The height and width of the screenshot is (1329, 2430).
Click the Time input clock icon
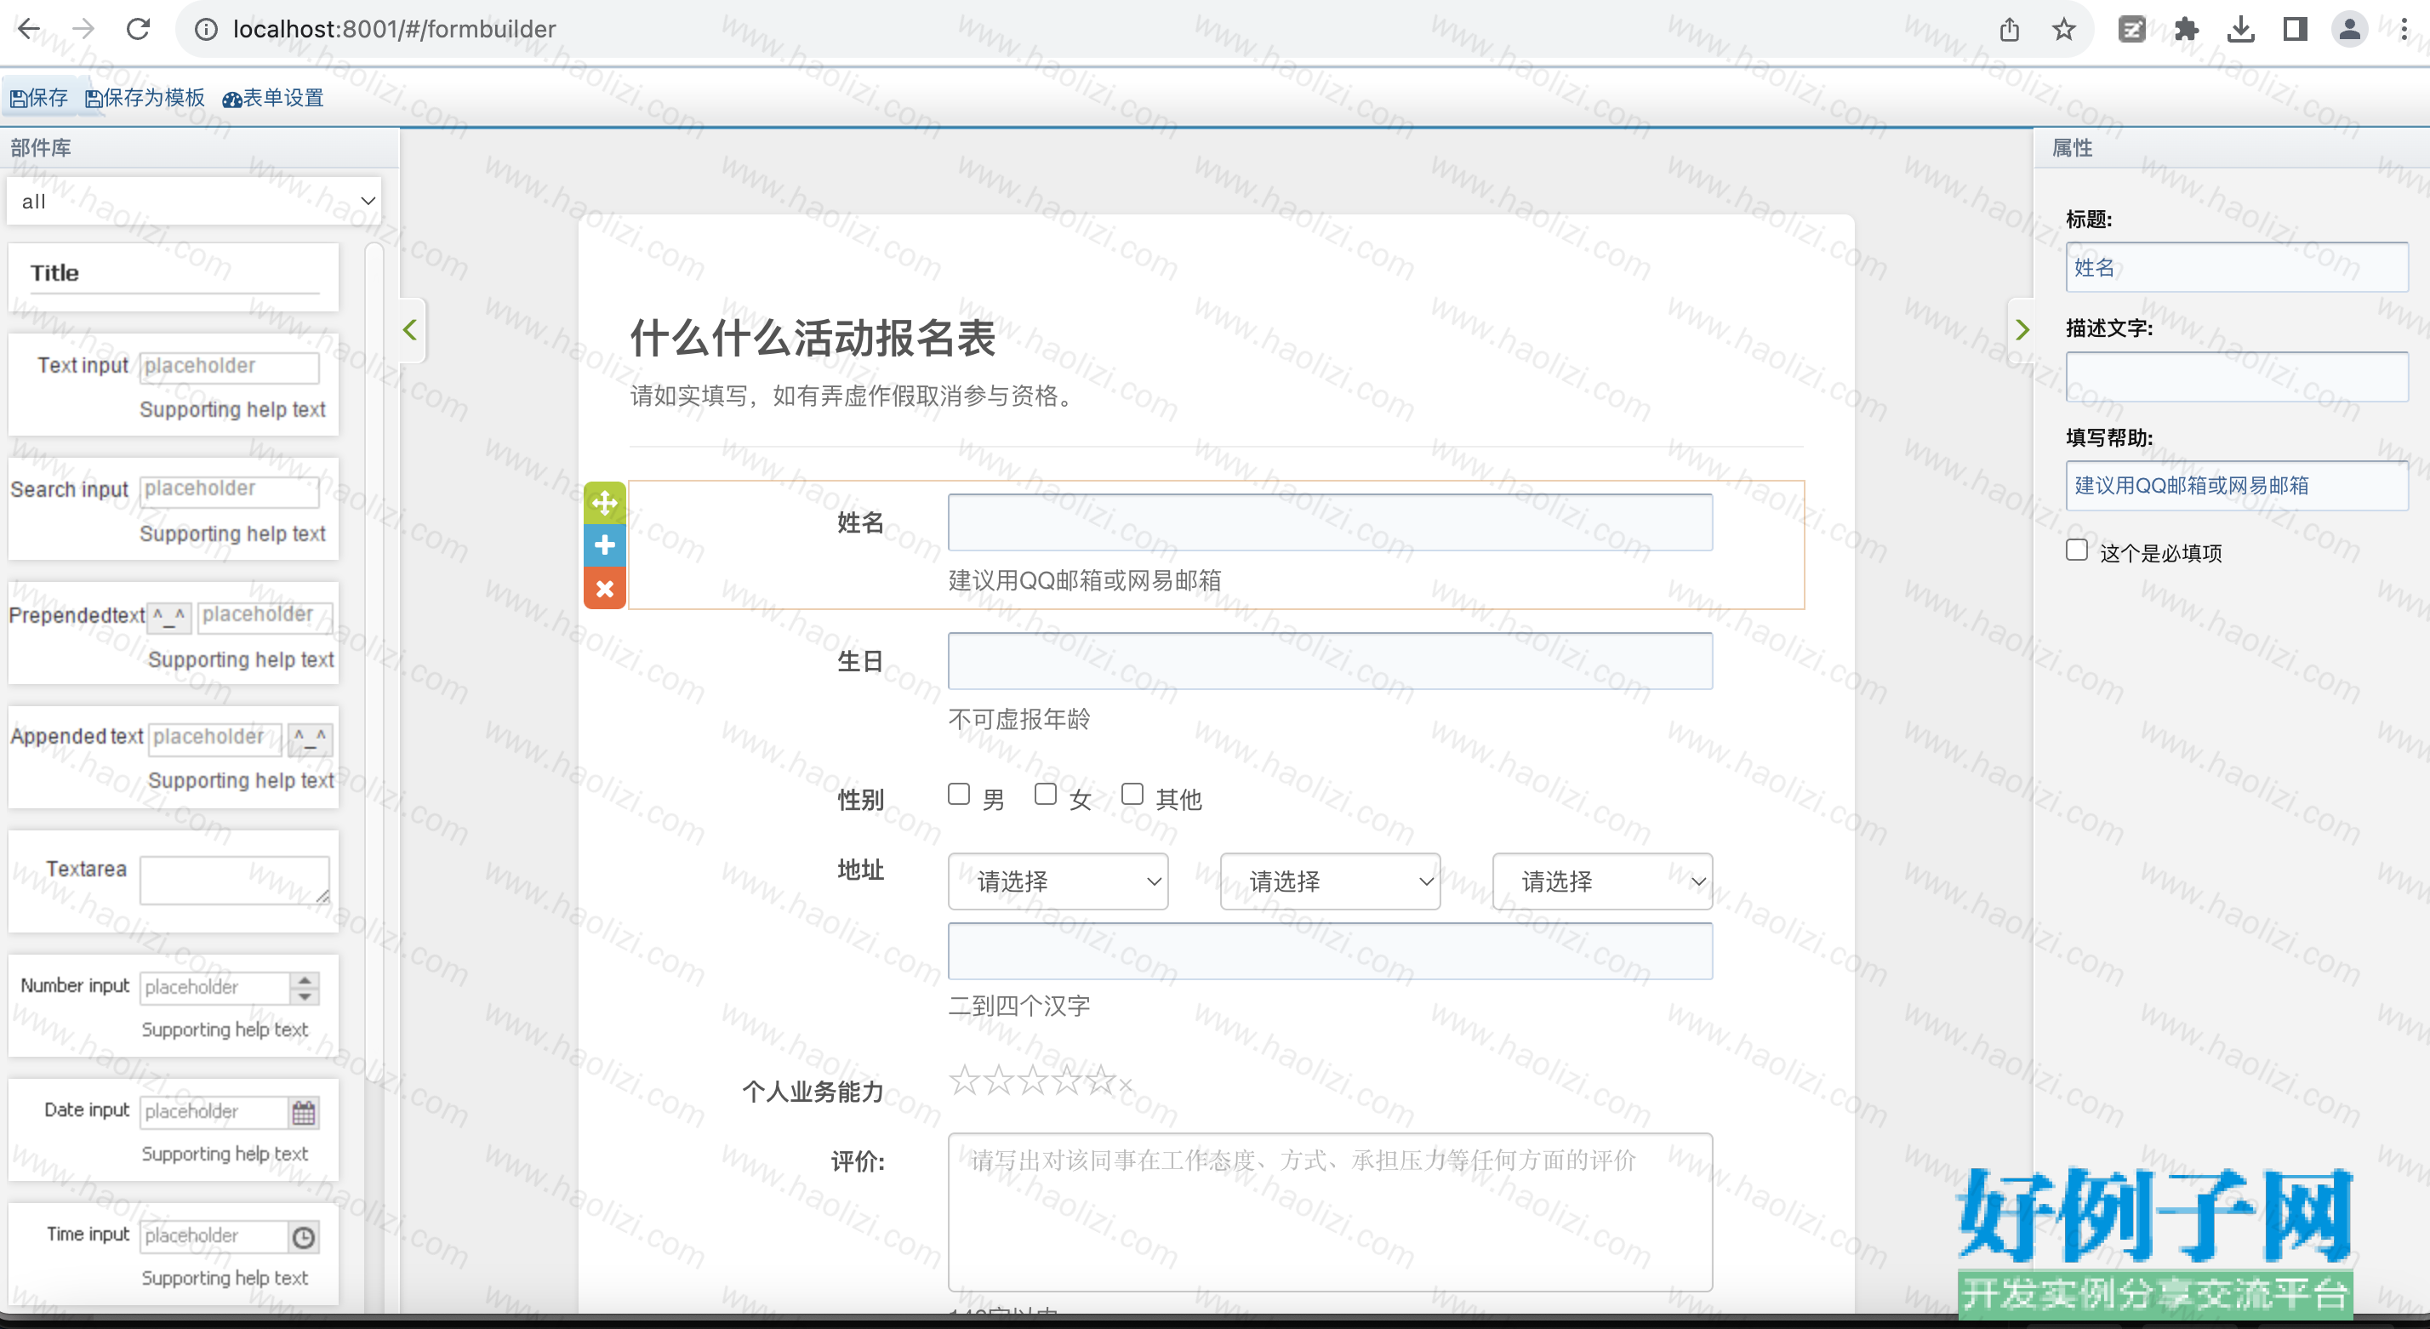[x=304, y=1237]
